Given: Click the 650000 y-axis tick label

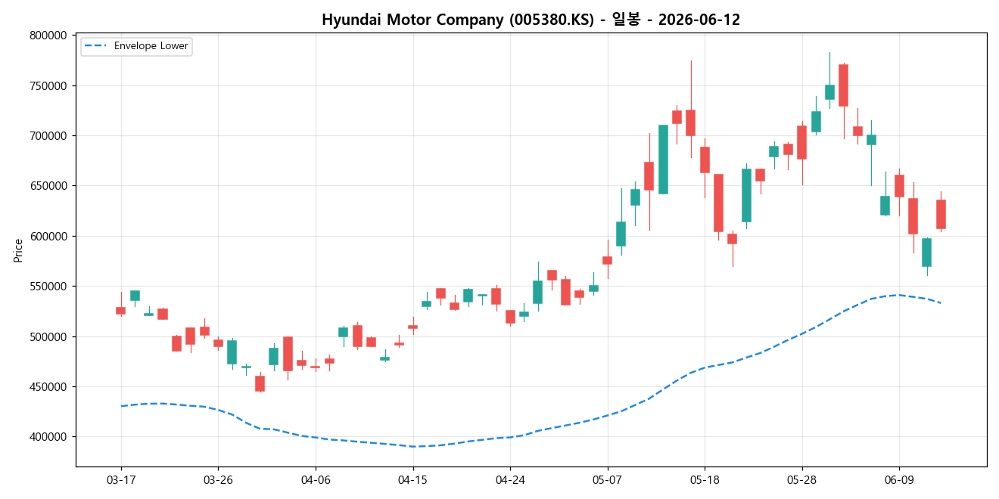Looking at the screenshot, I should pyautogui.click(x=48, y=186).
